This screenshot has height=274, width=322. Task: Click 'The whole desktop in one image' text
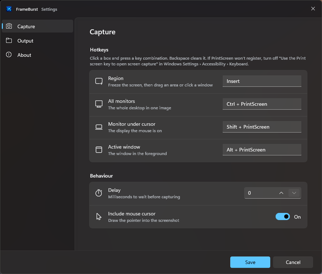pos(140,108)
